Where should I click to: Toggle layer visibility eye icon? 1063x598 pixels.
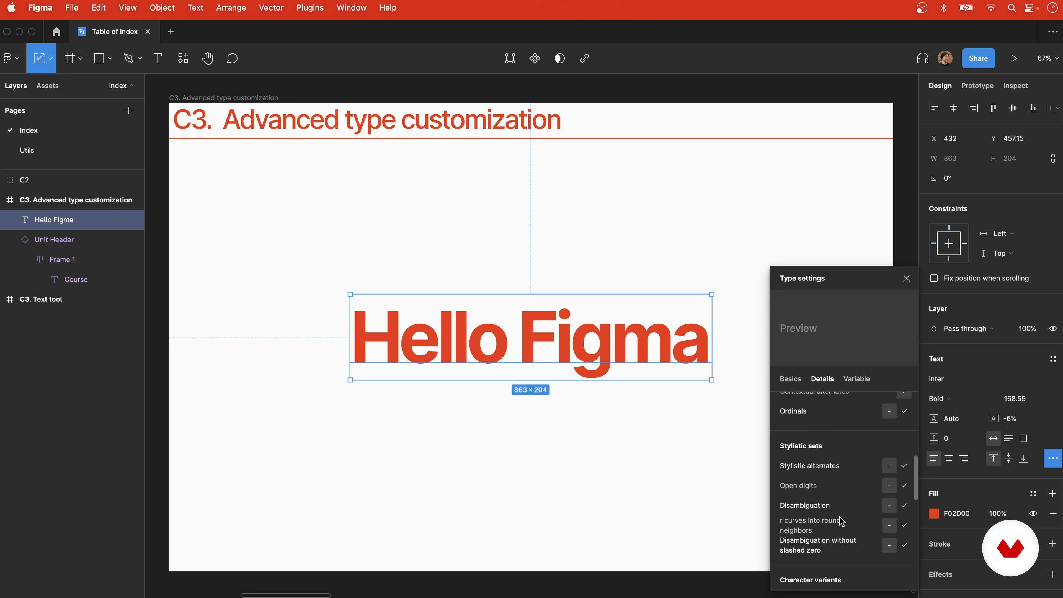click(x=1053, y=329)
